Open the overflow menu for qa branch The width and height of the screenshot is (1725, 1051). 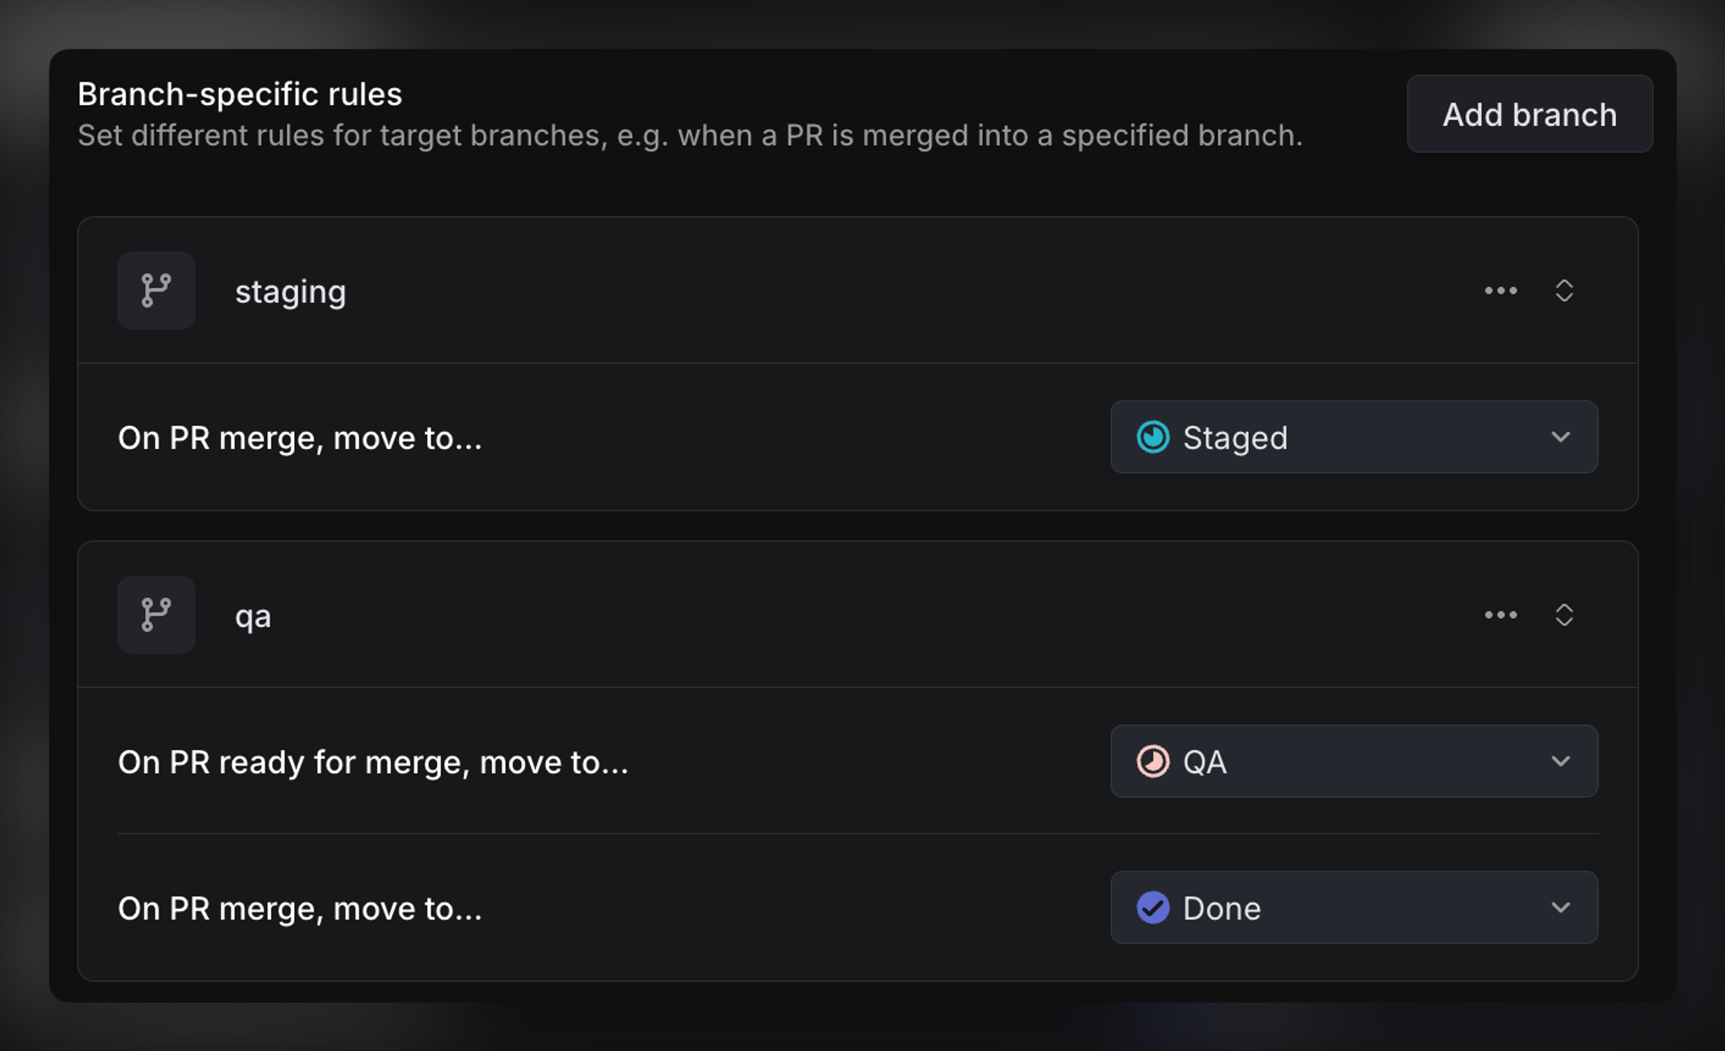click(x=1500, y=615)
